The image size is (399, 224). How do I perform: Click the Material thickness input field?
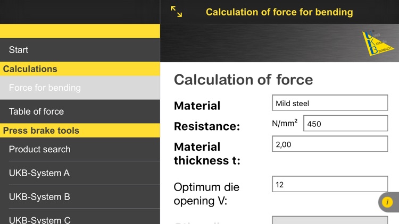point(329,144)
